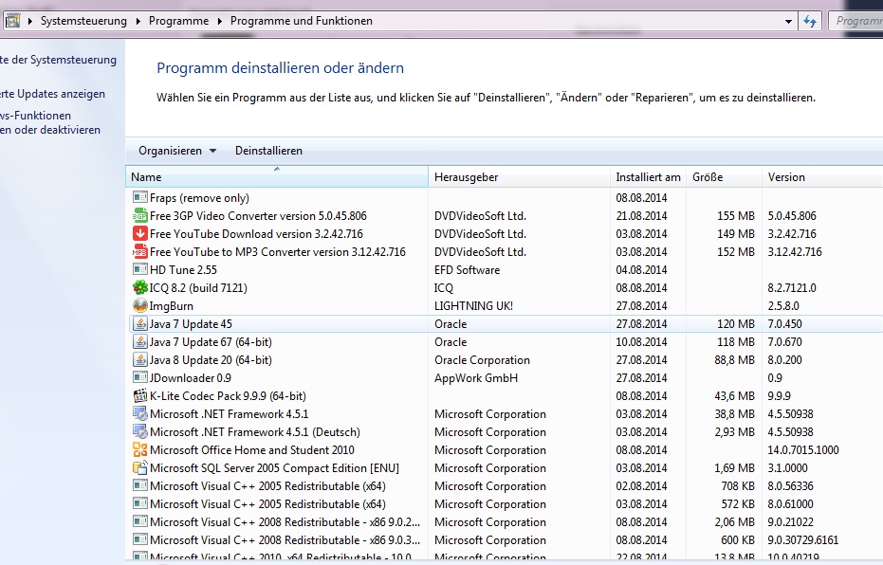Screen dimensions: 883x565
Task: Select the ImgBurn entry name
Action: click(x=171, y=306)
